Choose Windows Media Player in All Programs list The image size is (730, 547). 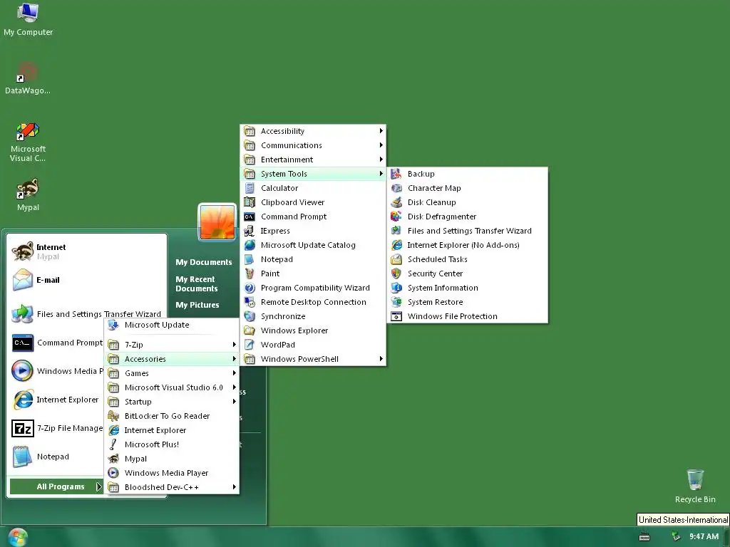pos(172,473)
